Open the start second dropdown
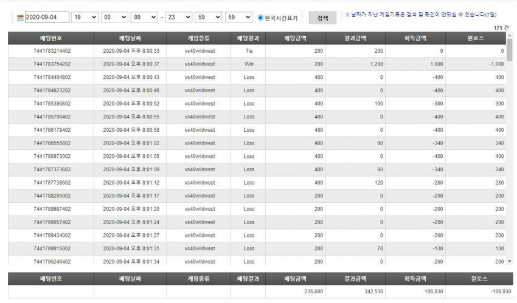 pyautogui.click(x=144, y=17)
